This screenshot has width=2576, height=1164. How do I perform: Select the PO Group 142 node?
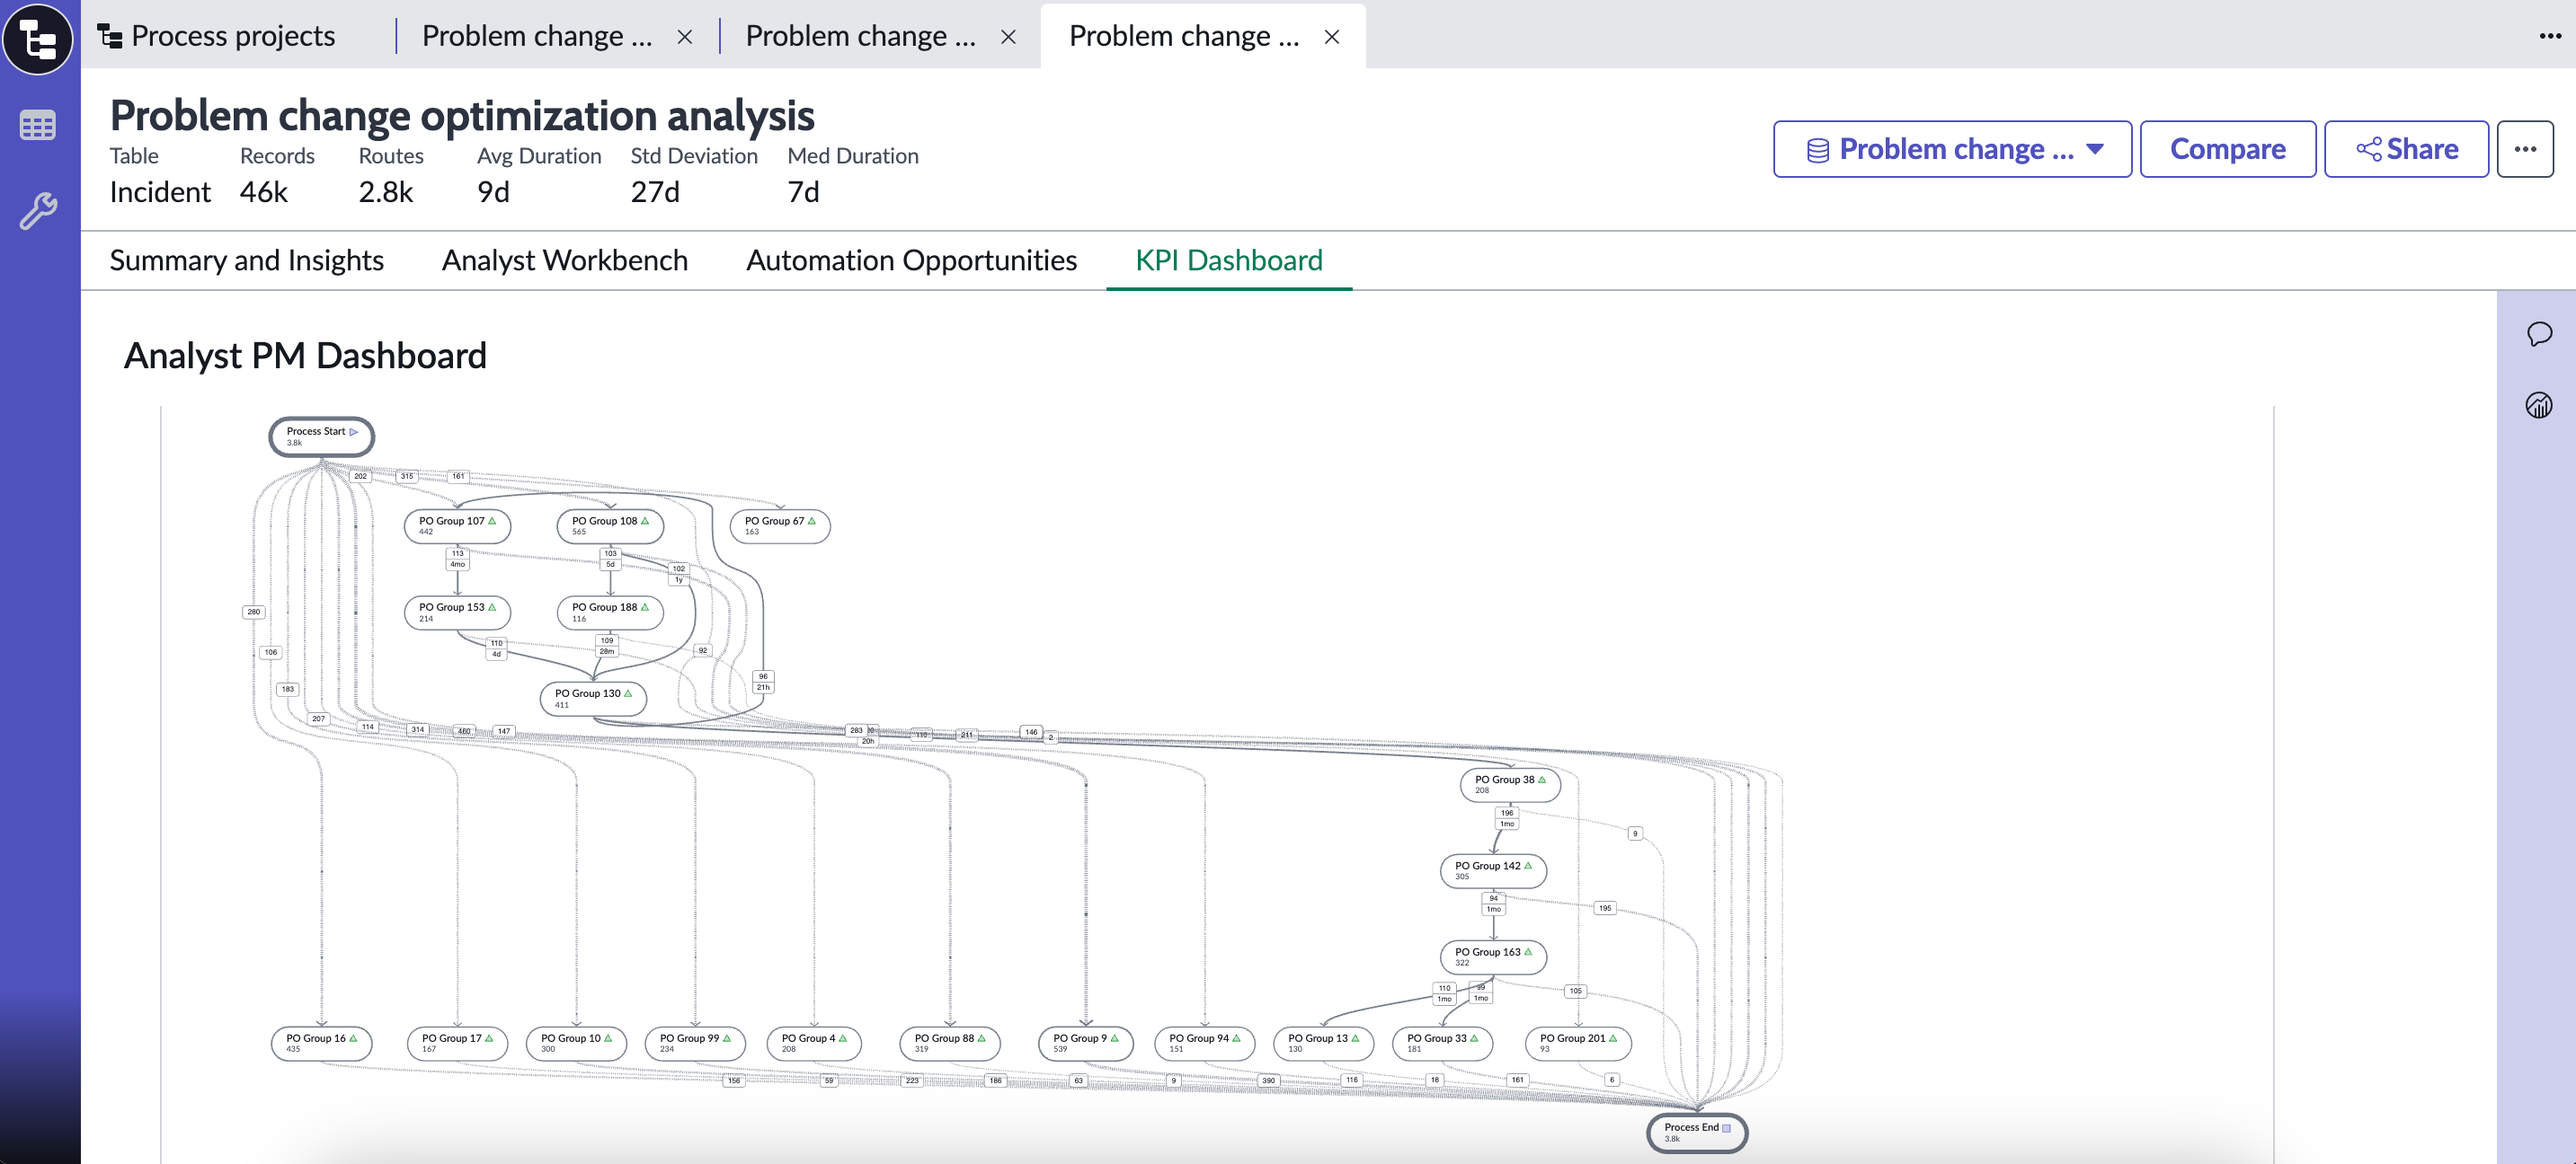point(1493,870)
